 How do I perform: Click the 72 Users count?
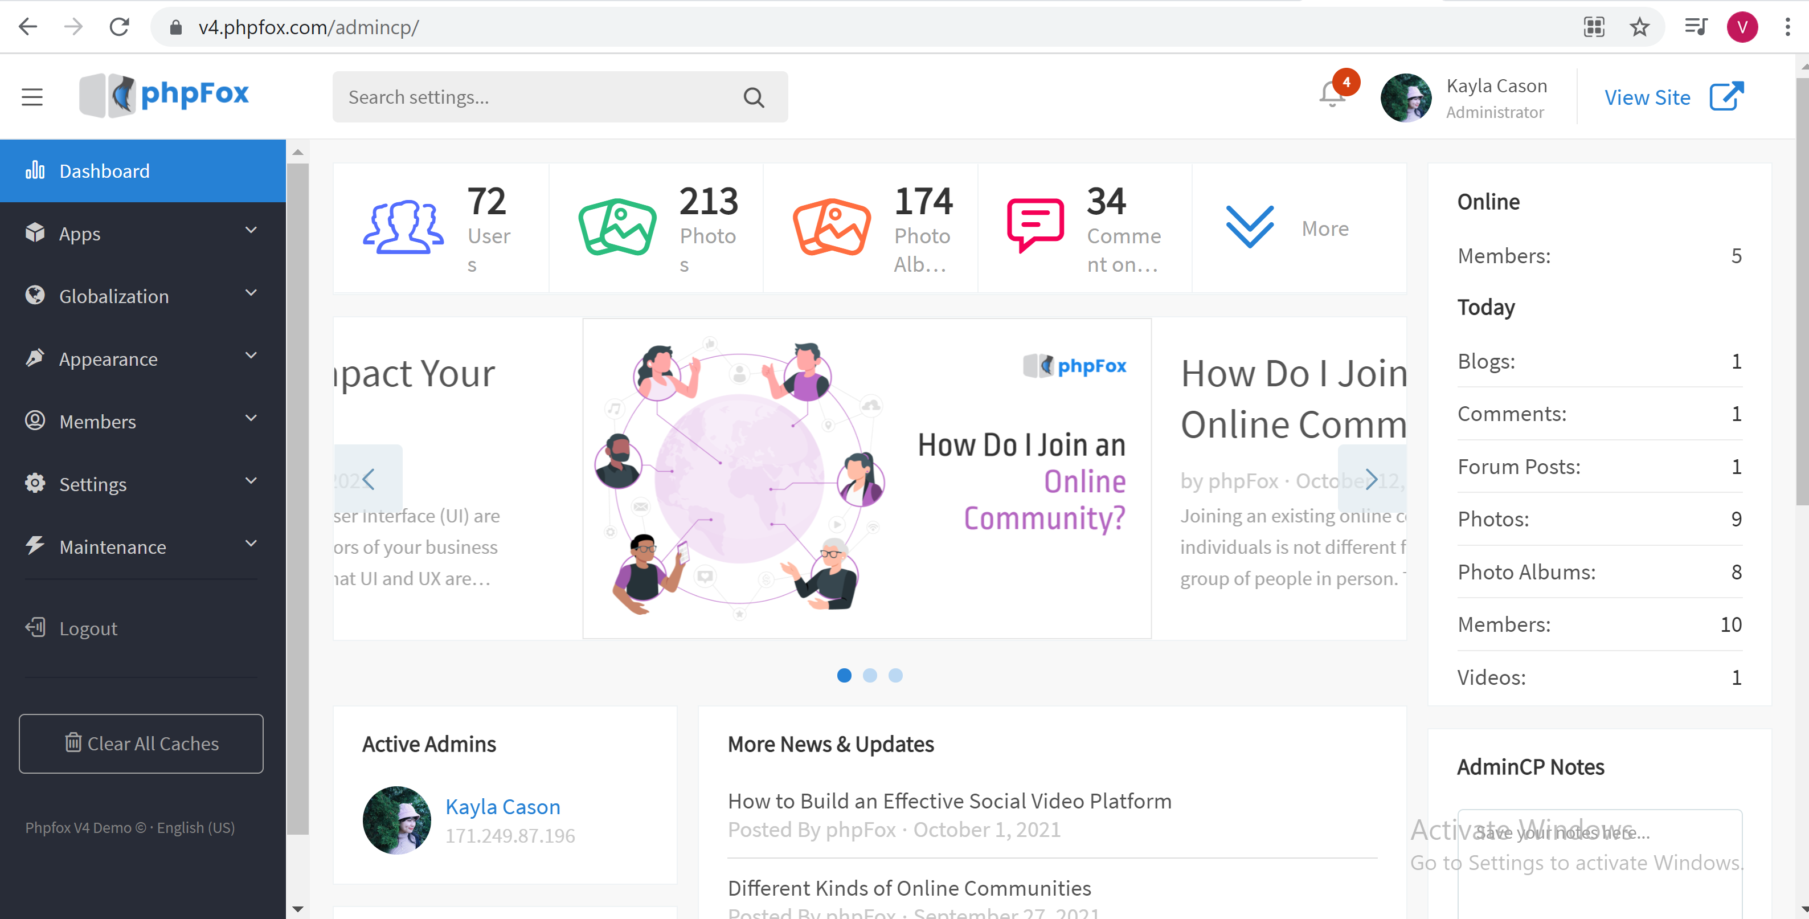coord(486,201)
